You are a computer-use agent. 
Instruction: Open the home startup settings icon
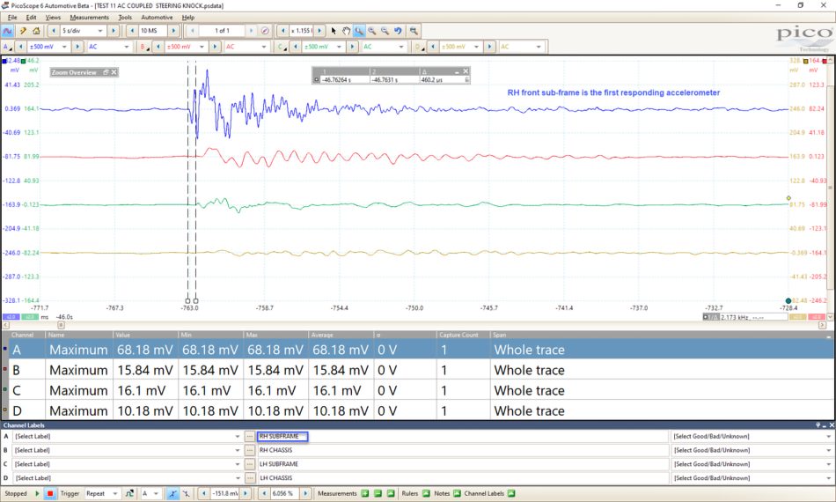click(36, 31)
